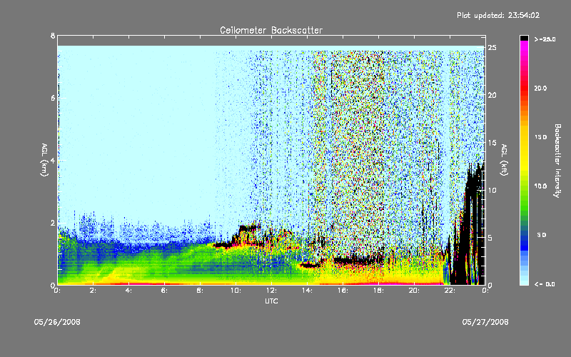Click the '15.0' colorbar intensity label
This screenshot has height=357, width=571.
pos(540,137)
